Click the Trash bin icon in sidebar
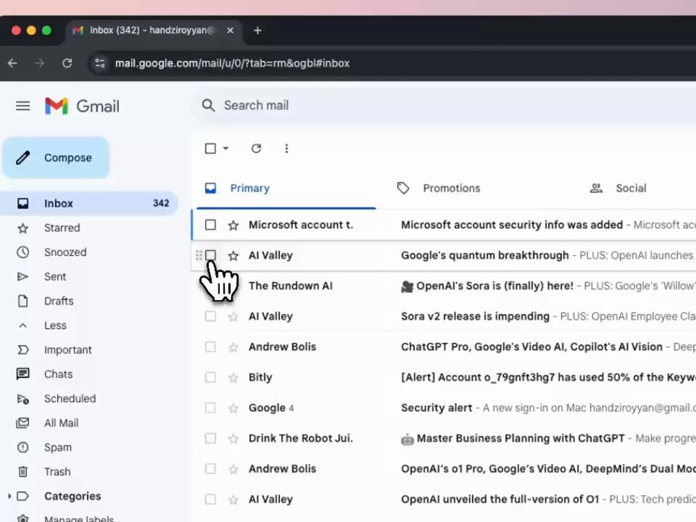The width and height of the screenshot is (696, 522). (x=22, y=471)
